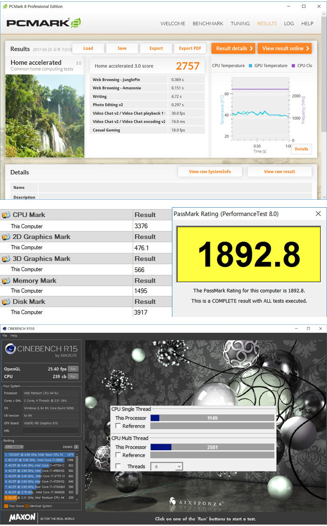Screen dimensions: 327x526
Task: Click the Disk Mark header icon
Action: 6,302
